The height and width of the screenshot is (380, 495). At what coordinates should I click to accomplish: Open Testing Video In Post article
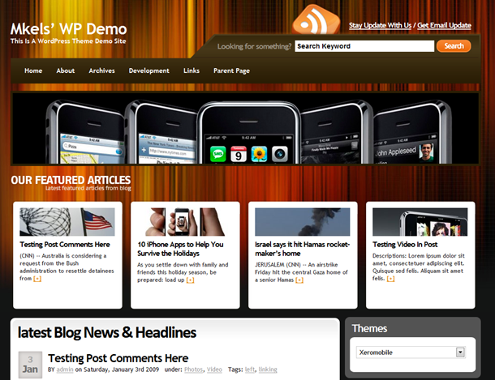405,245
